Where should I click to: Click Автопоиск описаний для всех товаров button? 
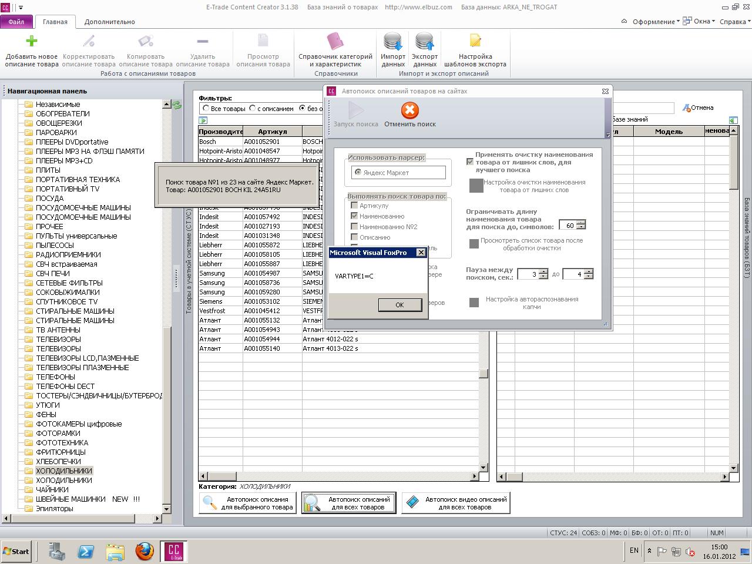point(349,503)
